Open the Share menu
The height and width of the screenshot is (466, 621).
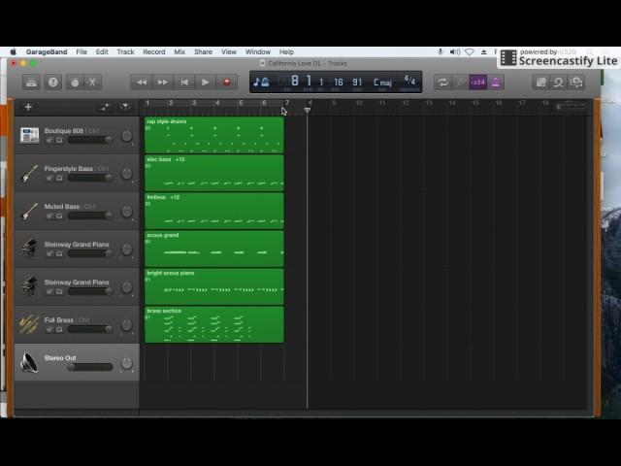click(203, 51)
